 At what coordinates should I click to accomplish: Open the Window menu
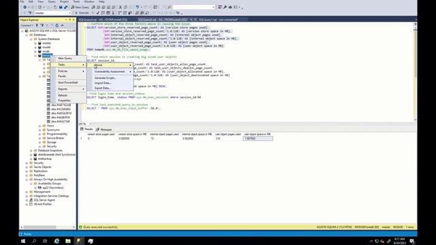click(89, 1)
